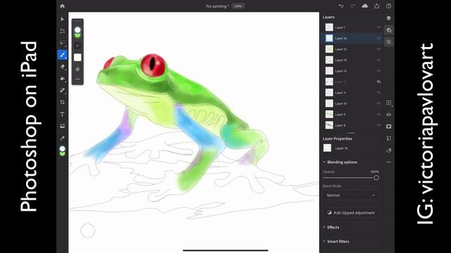Expand the Smart filters section

click(324, 242)
